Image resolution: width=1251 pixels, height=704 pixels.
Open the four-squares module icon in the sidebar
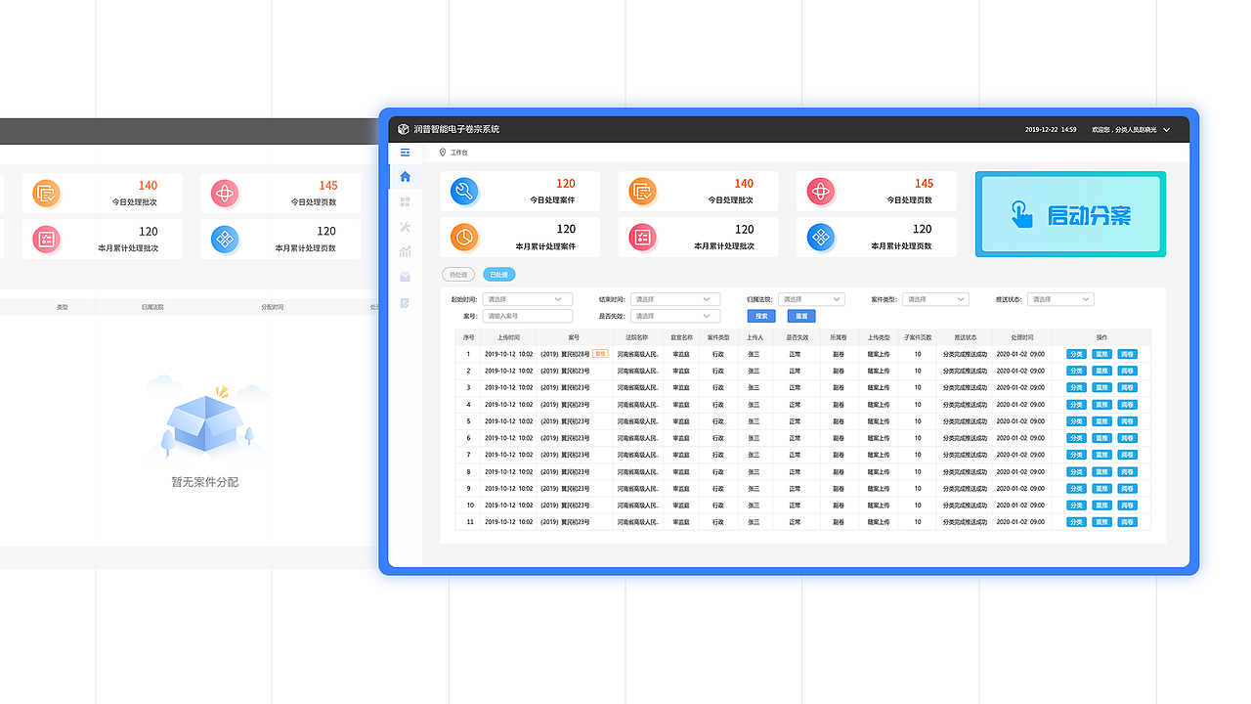406,201
